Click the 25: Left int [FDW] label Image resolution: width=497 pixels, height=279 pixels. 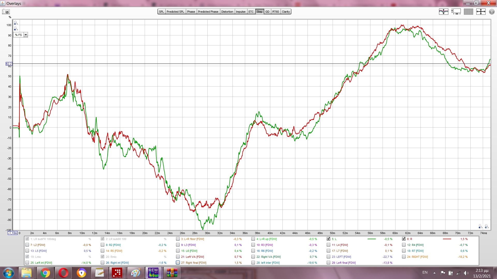point(41,263)
